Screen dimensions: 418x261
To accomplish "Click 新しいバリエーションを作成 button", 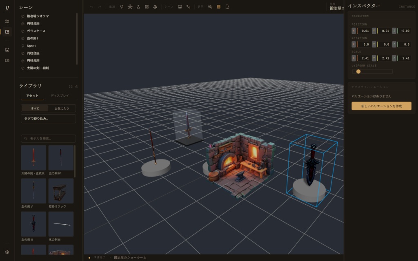I will (x=381, y=106).
